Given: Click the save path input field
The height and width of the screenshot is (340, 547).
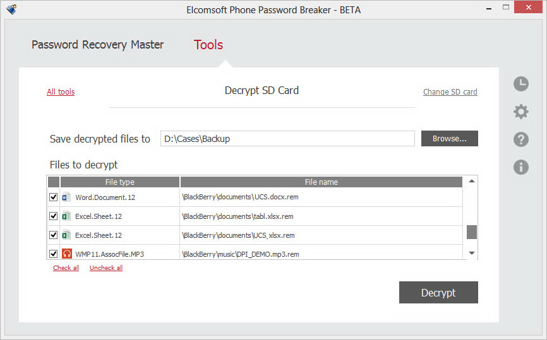Looking at the screenshot, I should click(287, 139).
